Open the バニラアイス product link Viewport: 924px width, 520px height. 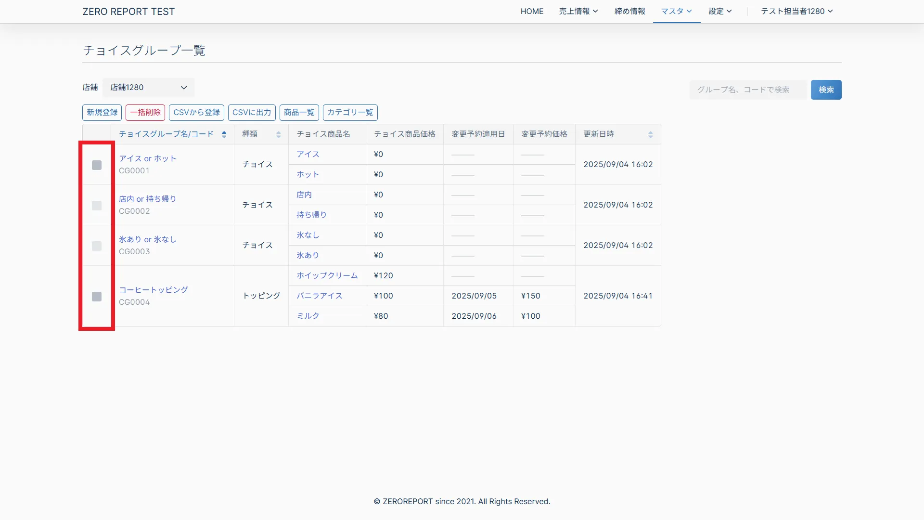(x=319, y=296)
